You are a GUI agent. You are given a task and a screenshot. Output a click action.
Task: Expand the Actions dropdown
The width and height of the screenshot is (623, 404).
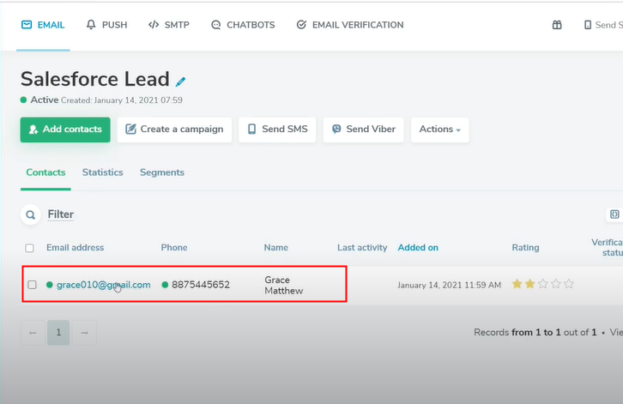point(440,130)
